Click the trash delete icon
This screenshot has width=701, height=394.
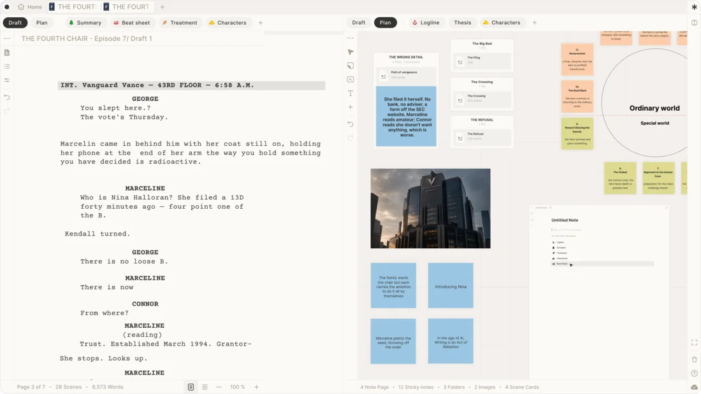coord(694,359)
